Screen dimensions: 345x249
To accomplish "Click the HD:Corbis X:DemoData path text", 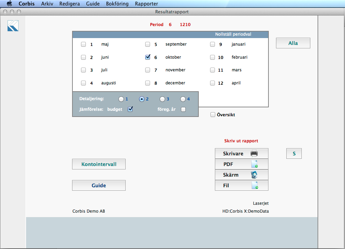I will click(245, 211).
